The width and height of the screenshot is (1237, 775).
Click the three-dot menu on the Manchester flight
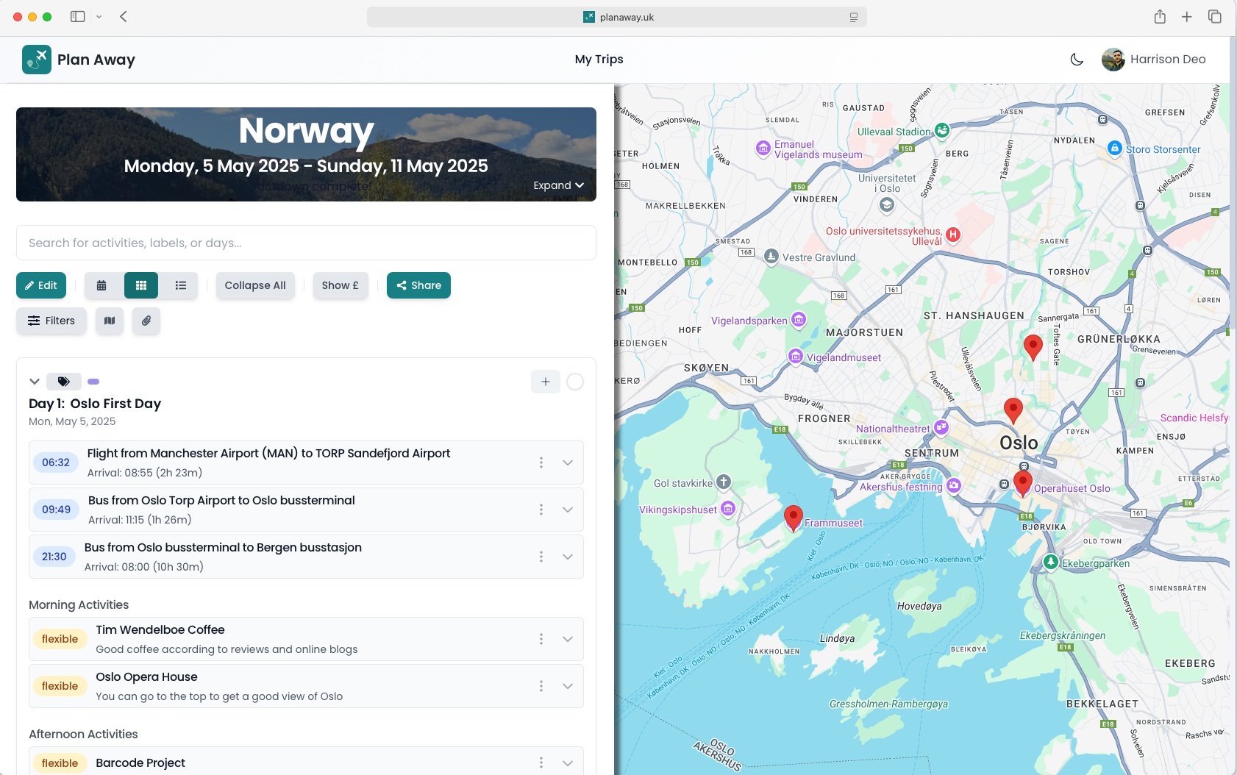click(541, 463)
